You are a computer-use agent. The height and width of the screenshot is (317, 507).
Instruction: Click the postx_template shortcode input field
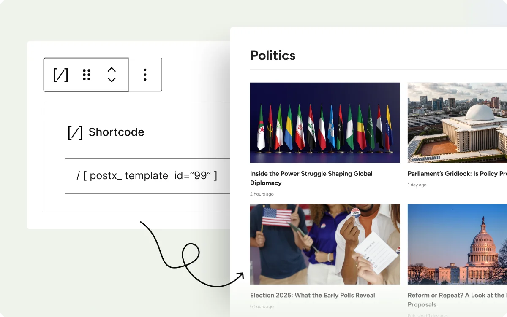(x=147, y=176)
